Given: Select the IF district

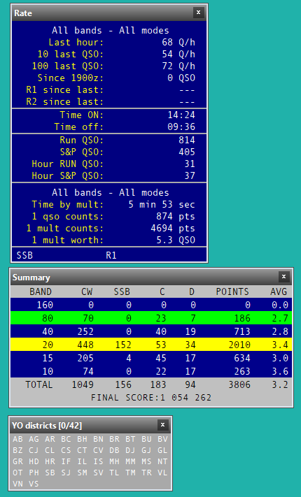Looking at the screenshot, I should coord(66,461).
